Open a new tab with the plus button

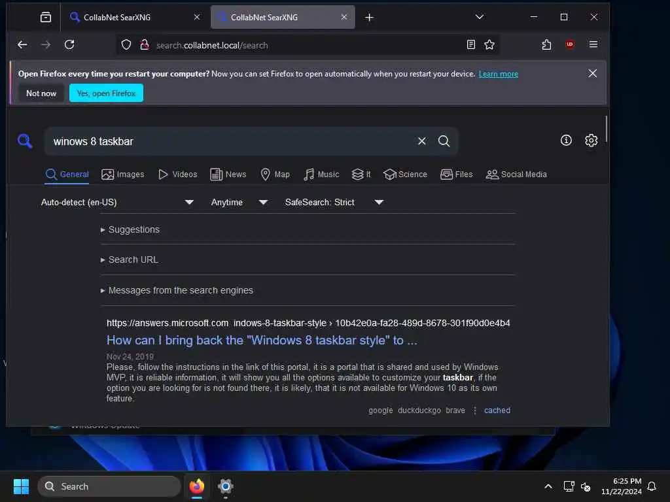(370, 18)
